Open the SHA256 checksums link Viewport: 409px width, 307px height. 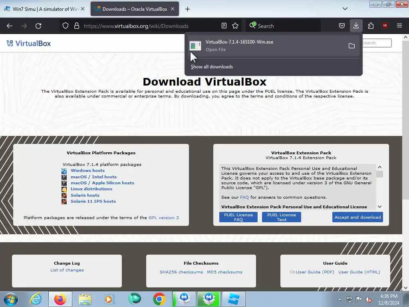tap(181, 272)
